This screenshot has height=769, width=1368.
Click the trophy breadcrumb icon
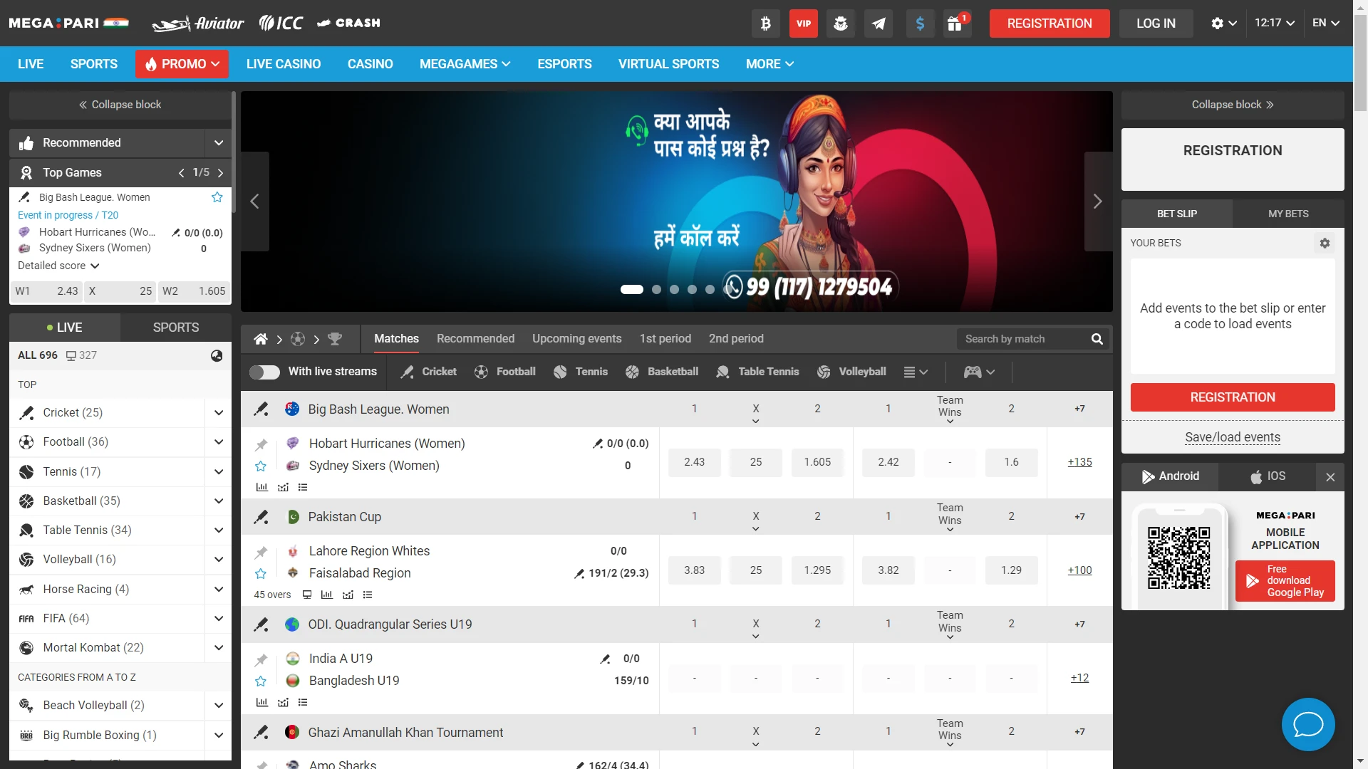334,339
